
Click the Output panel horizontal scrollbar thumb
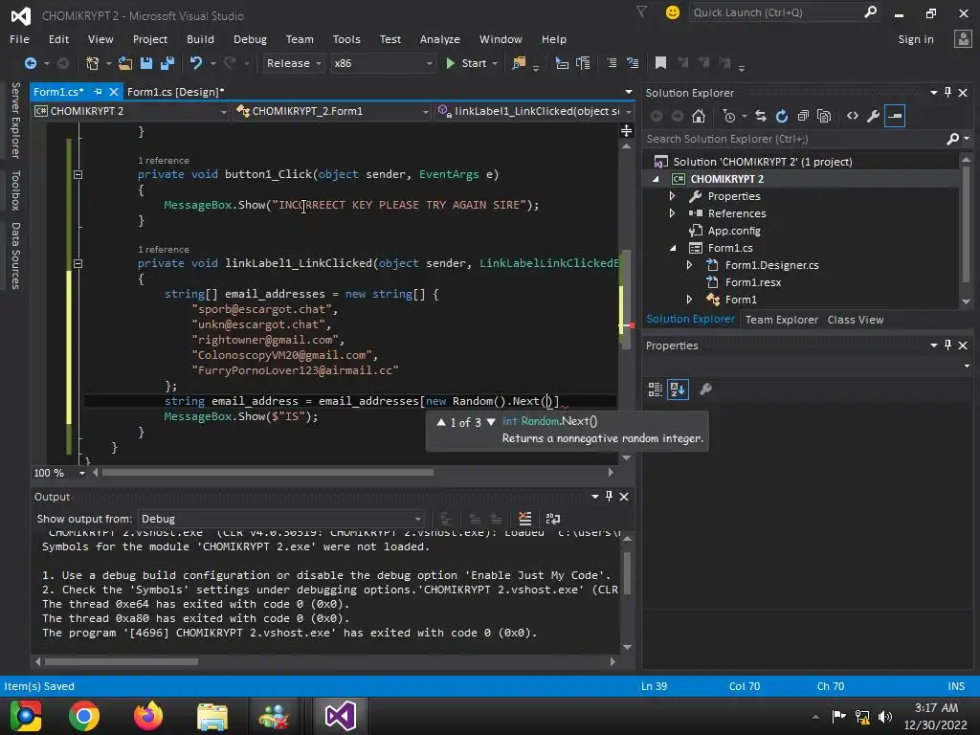tap(122, 661)
